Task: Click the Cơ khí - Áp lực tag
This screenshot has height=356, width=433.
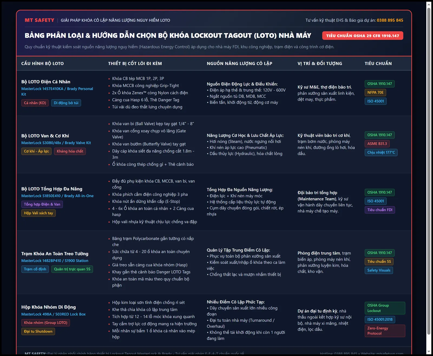Action: 36,151
